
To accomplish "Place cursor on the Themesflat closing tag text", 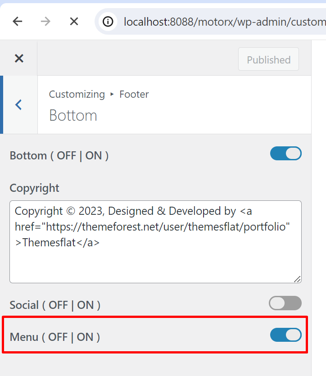I will point(57,242).
